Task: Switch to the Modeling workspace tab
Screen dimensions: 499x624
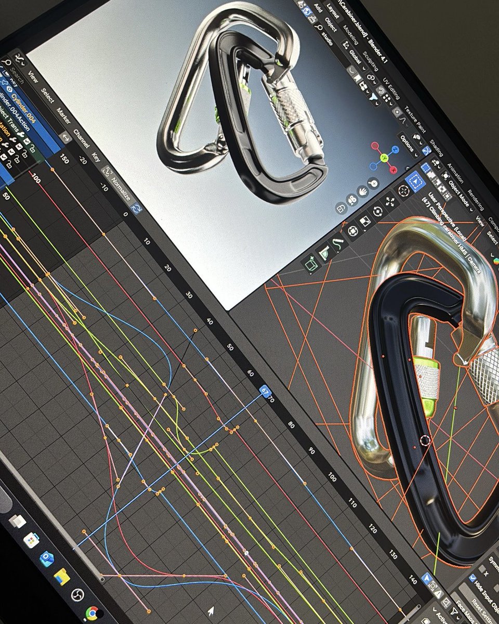Action: (351, 35)
